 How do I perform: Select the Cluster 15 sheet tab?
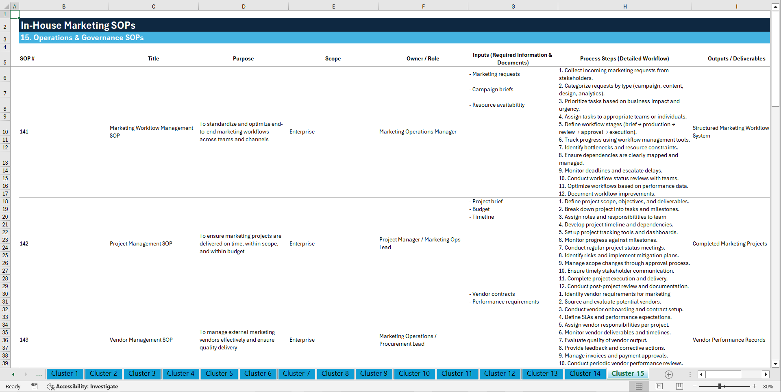coord(628,374)
